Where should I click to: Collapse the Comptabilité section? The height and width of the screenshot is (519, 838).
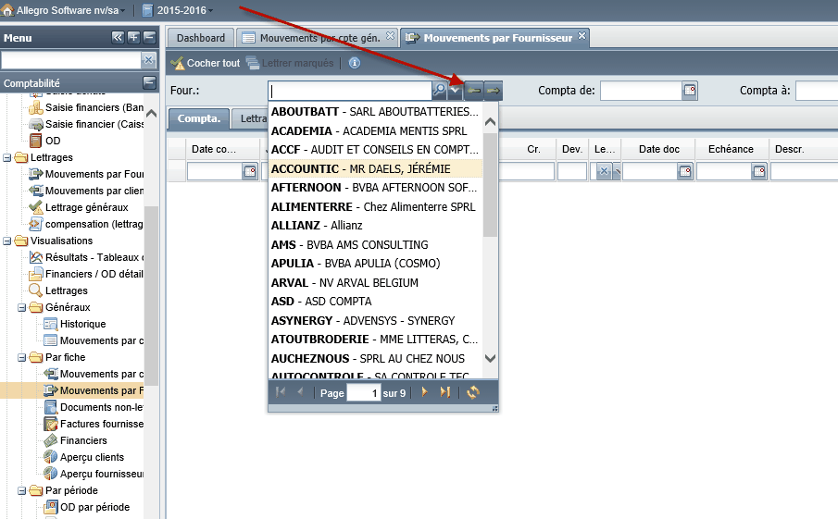[x=150, y=82]
